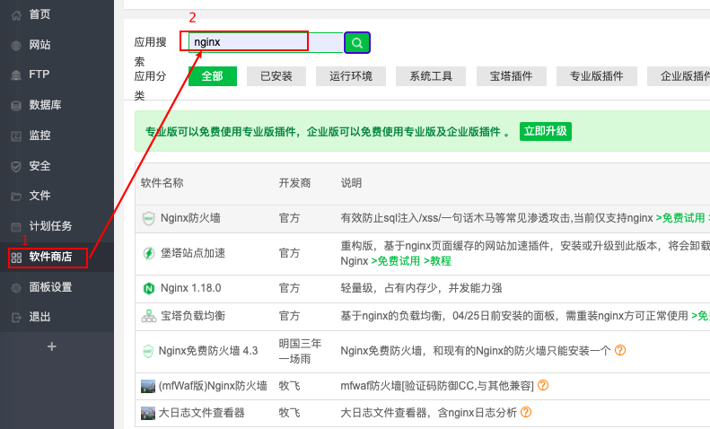
Task: Click developer 明国三年一场雨 cell
Action: tap(300, 351)
